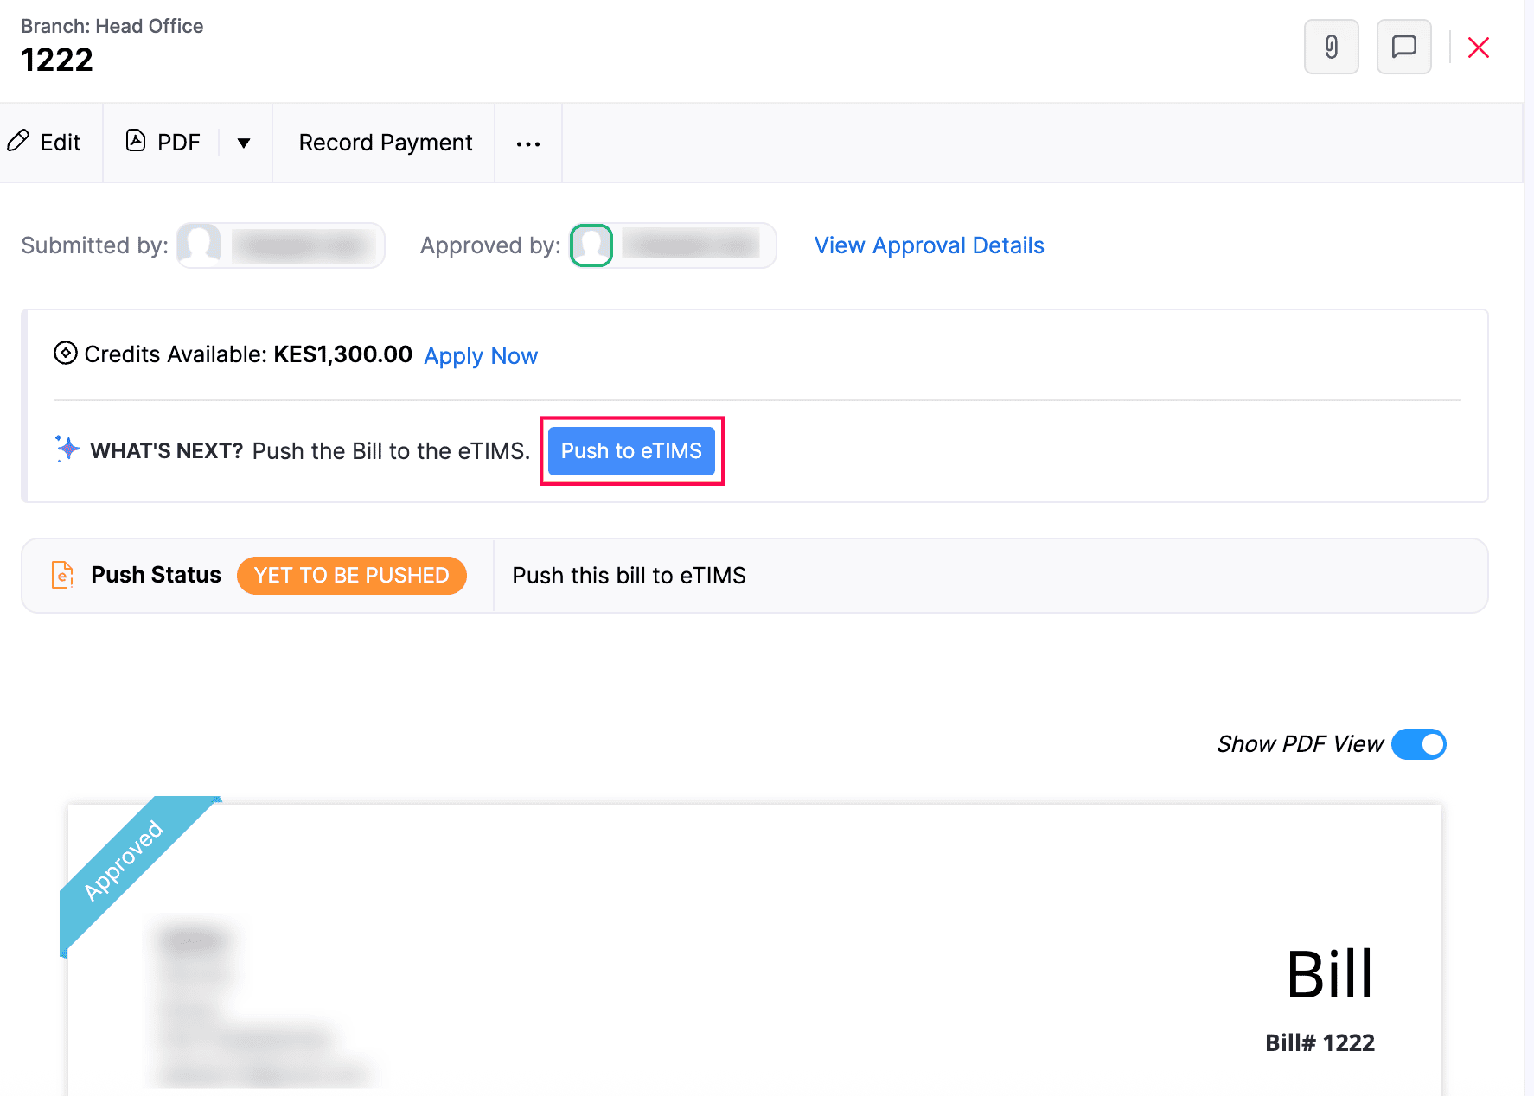Click the Submitted by user avatar
The width and height of the screenshot is (1534, 1096).
click(199, 245)
